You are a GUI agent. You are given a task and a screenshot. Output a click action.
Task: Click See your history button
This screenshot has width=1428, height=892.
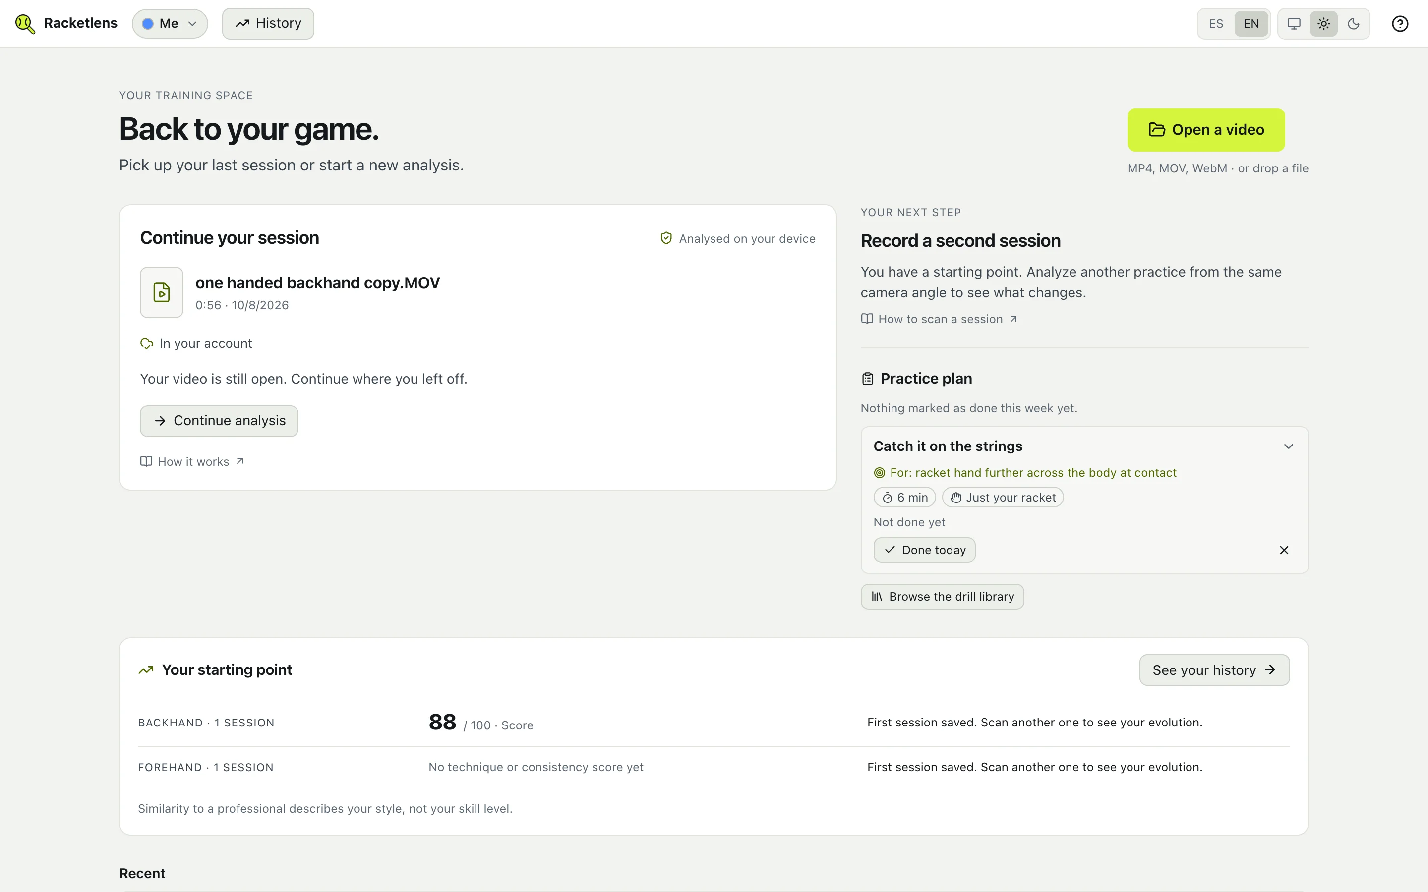tap(1214, 670)
